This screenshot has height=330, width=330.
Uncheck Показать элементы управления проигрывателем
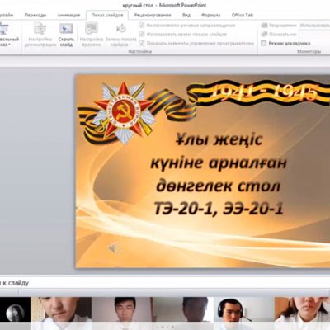click(142, 43)
